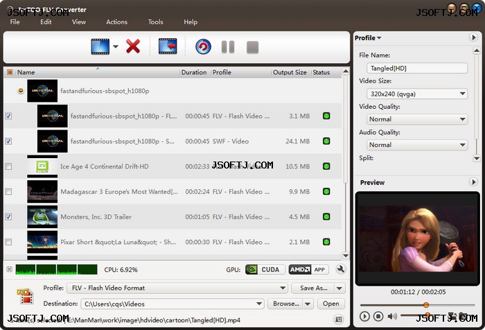Click the arrow button on Profile panel header
This screenshot has width=485, height=330.
point(473,37)
